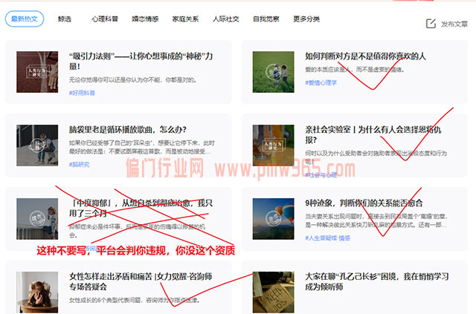Viewport: 476px width, 314px height.
Task: Click summary 当夫妻关系出现问题时
Action: [x=376, y=220]
